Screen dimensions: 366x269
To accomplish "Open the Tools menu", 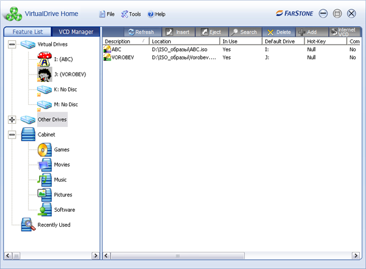I will click(131, 14).
